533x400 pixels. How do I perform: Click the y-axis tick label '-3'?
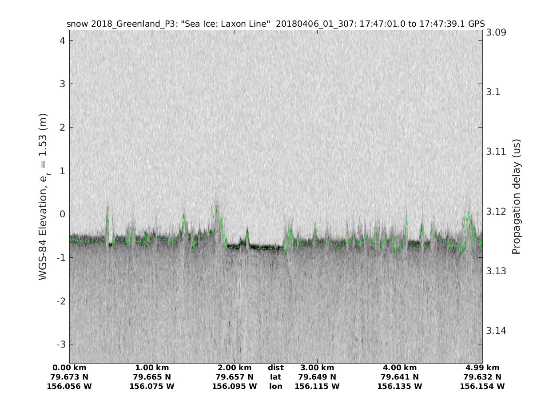coord(60,344)
